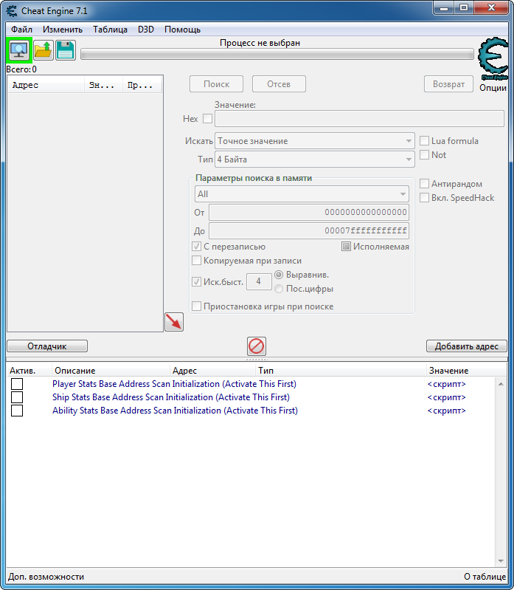Select the Выравнив. radio button
This screenshot has width=514, height=590.
point(279,275)
